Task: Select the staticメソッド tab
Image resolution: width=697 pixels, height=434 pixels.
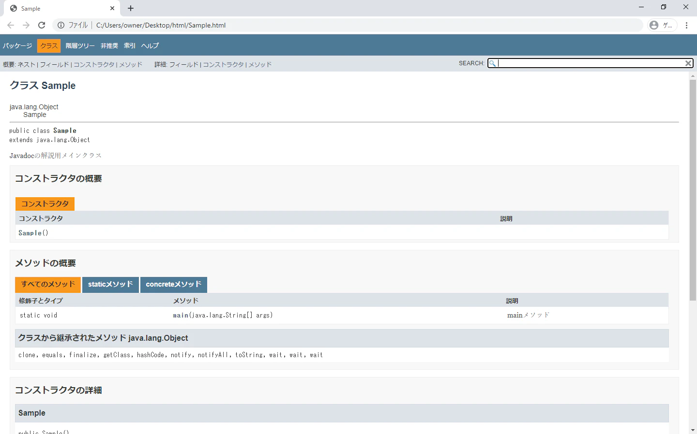Action: pyautogui.click(x=110, y=285)
